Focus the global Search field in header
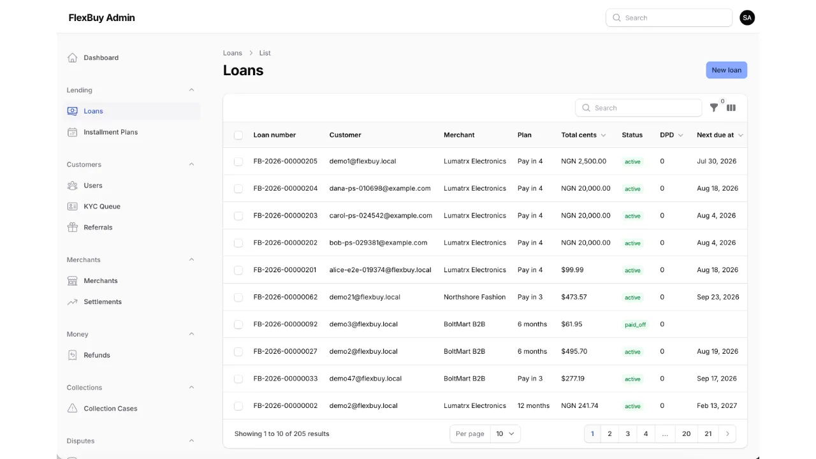The width and height of the screenshot is (816, 459). tap(669, 18)
